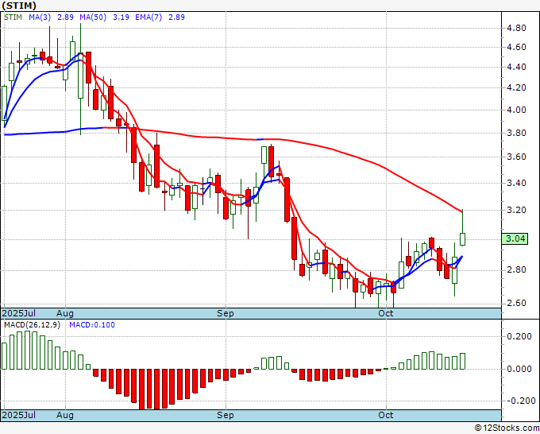
Task: Click the 12Stocks.com copyright link
Action: 507,428
